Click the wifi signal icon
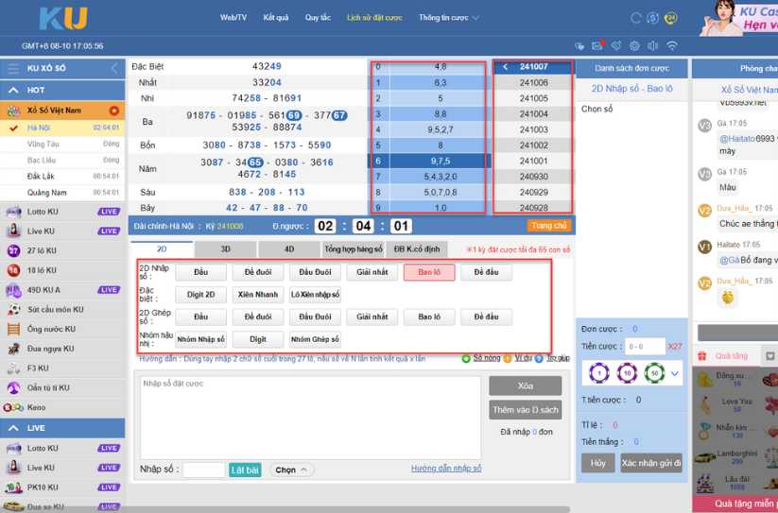This screenshot has height=513, width=778. click(672, 45)
